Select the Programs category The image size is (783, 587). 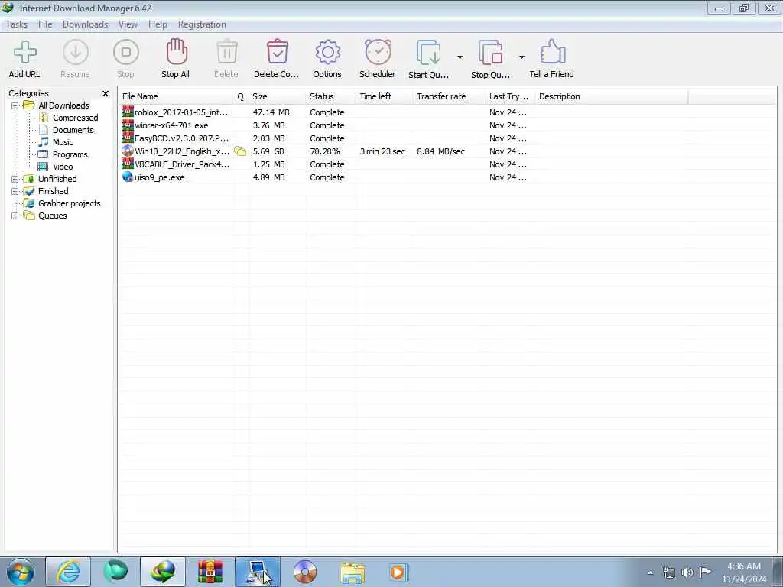[70, 154]
